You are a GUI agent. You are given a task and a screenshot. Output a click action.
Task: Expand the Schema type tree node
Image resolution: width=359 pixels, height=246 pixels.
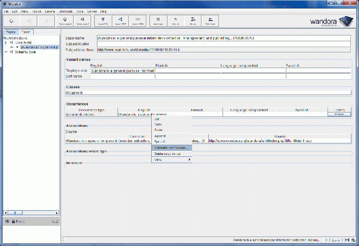6,52
